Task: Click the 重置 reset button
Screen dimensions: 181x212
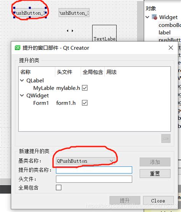Action: [155, 173]
